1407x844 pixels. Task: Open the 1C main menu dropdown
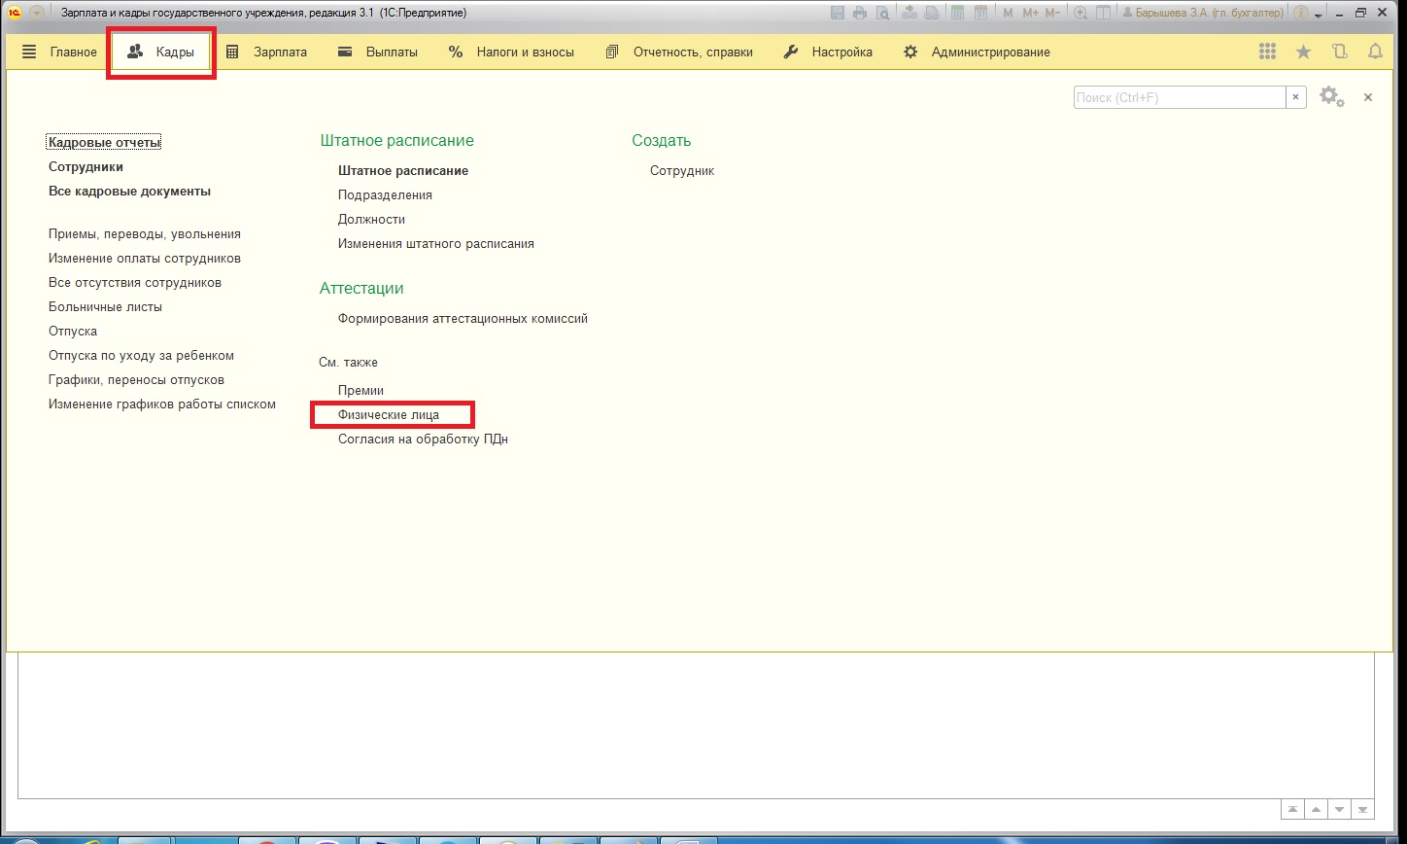37,13
